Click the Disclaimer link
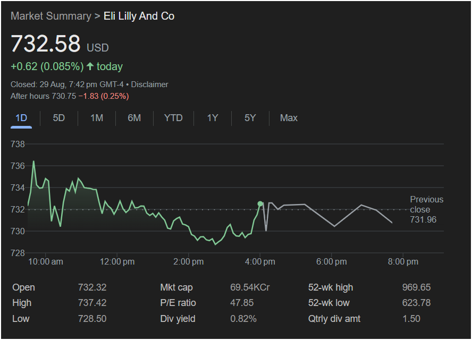 coord(149,84)
